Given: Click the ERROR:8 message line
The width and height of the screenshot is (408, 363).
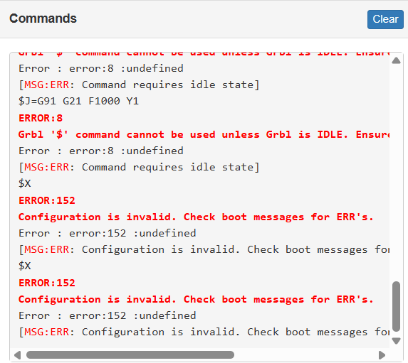Looking at the screenshot, I should click(x=41, y=118).
